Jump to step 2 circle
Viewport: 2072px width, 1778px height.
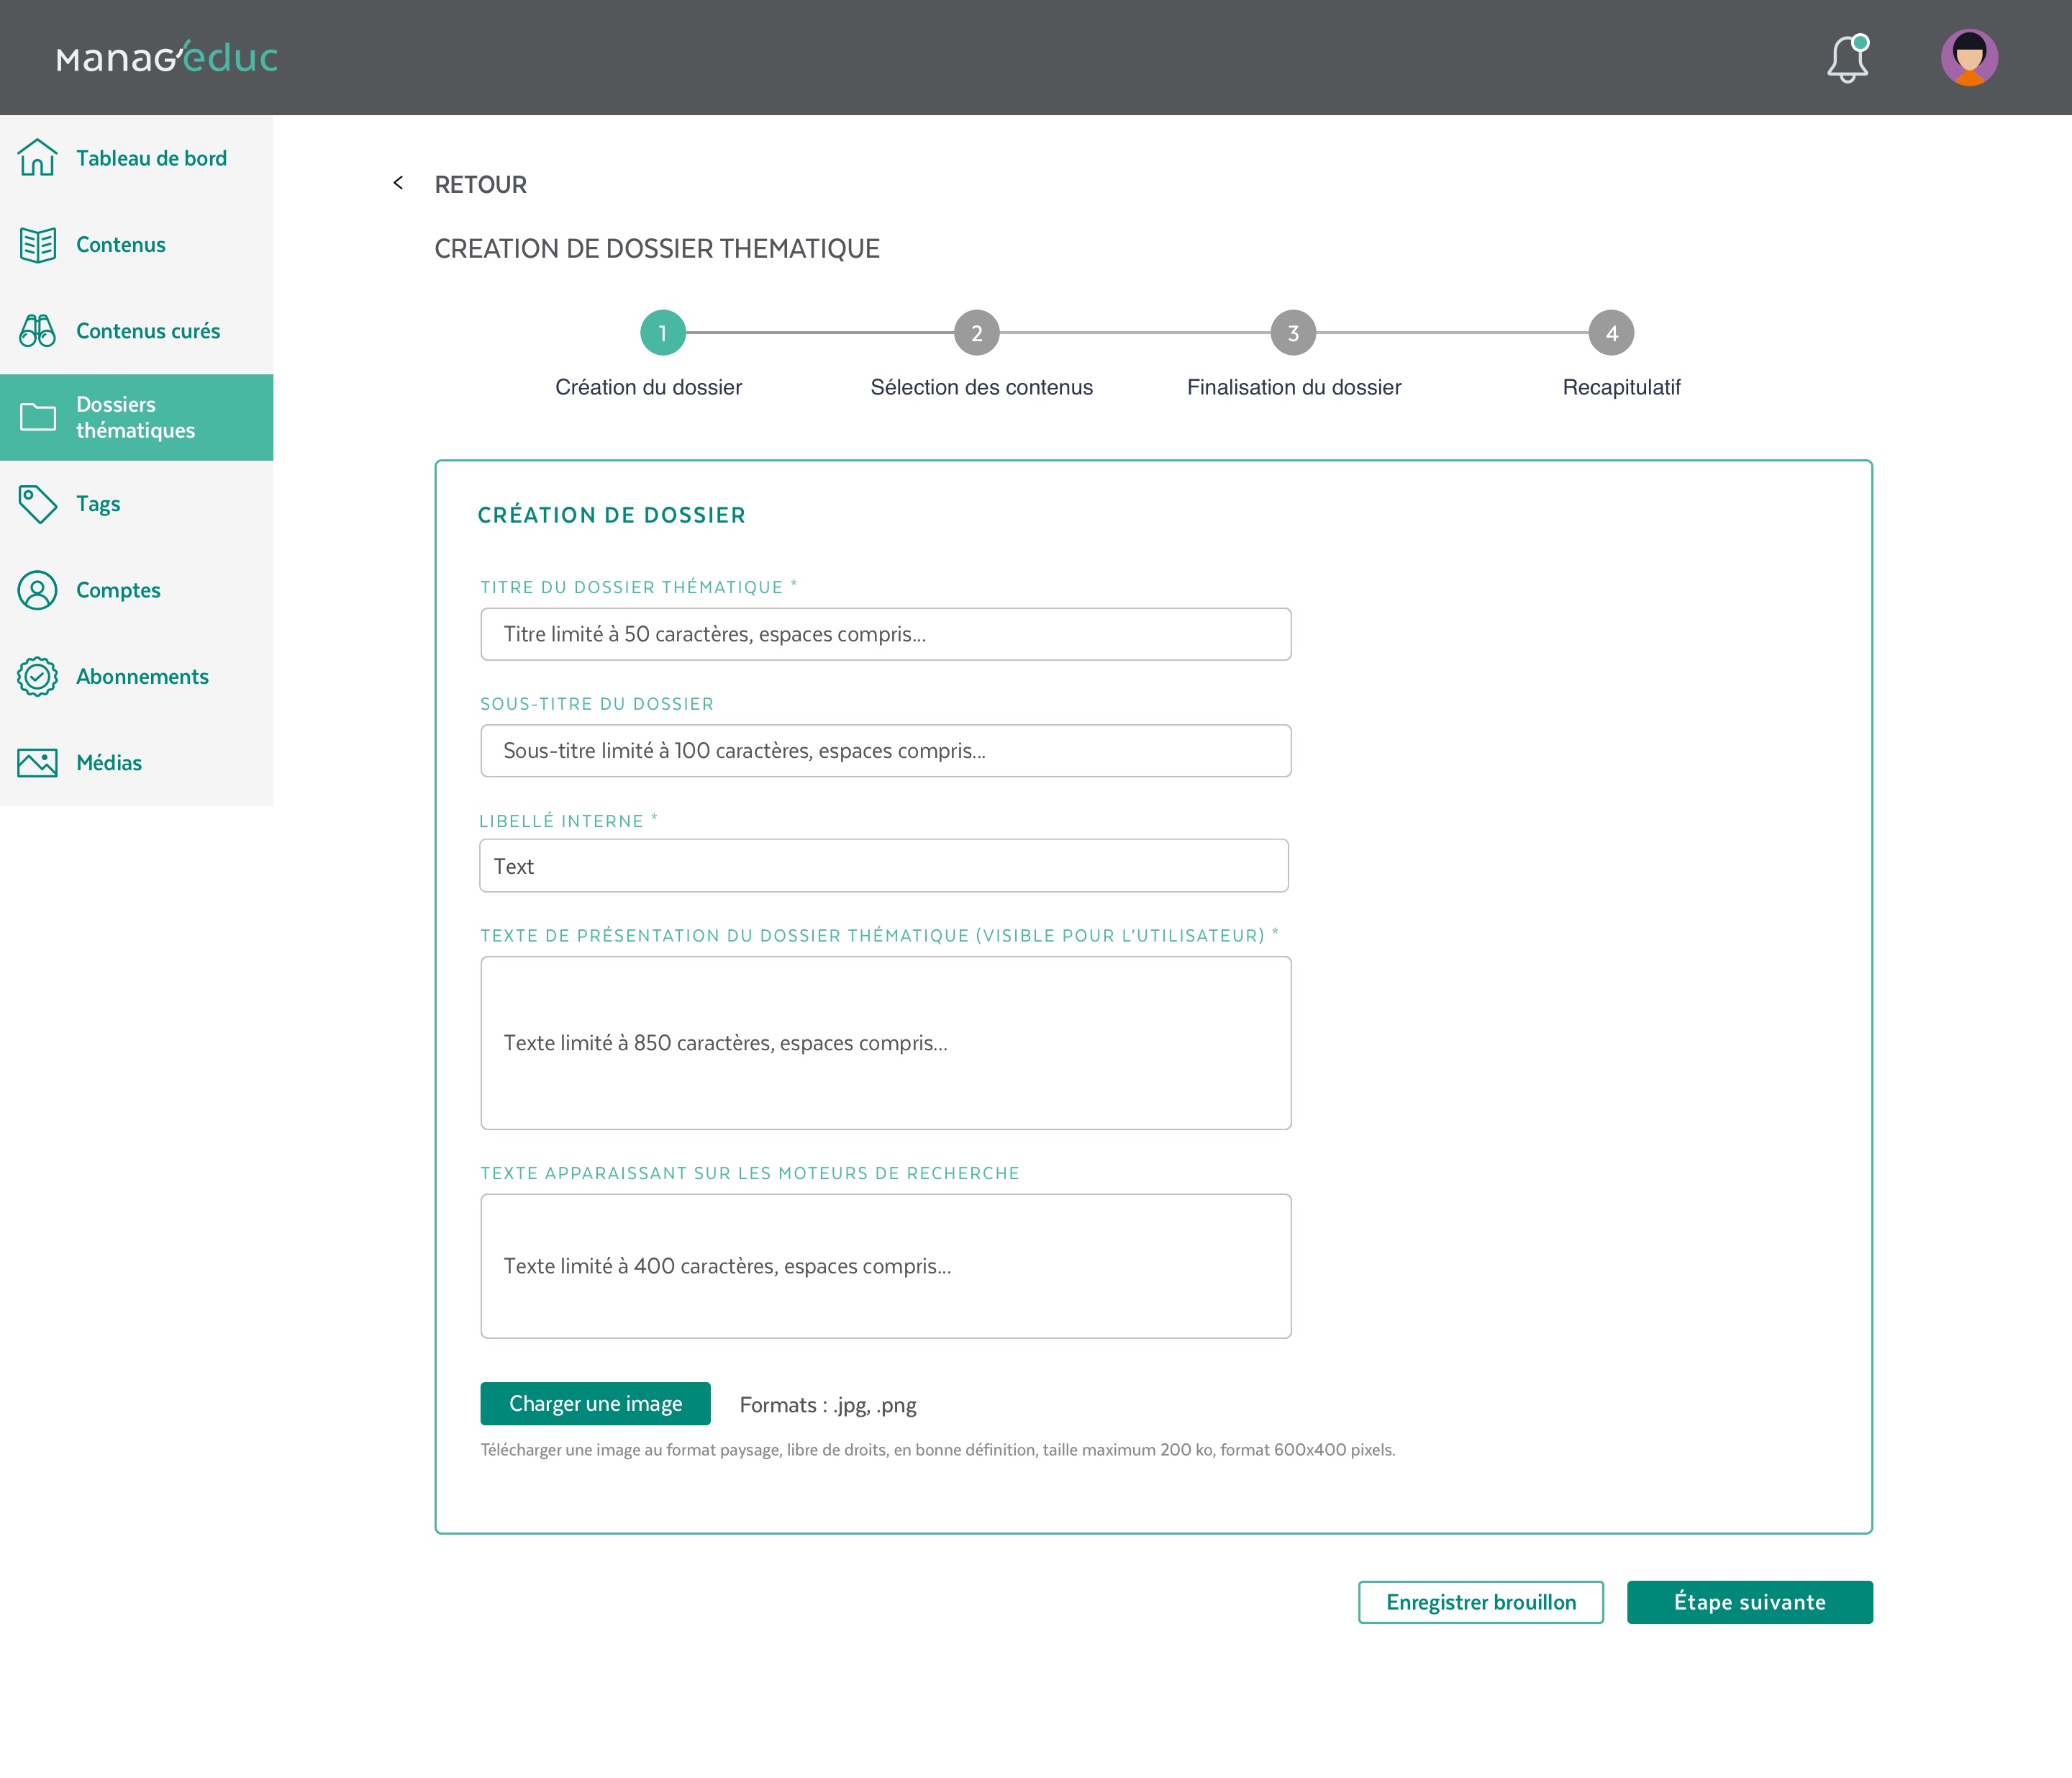click(x=977, y=333)
